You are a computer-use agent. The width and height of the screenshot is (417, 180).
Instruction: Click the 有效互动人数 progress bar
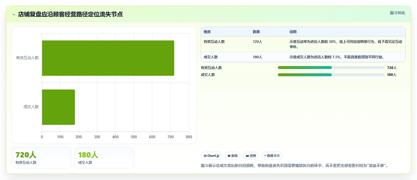(x=331, y=68)
